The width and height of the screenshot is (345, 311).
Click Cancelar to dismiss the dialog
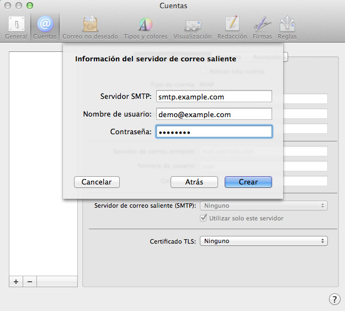point(97,182)
